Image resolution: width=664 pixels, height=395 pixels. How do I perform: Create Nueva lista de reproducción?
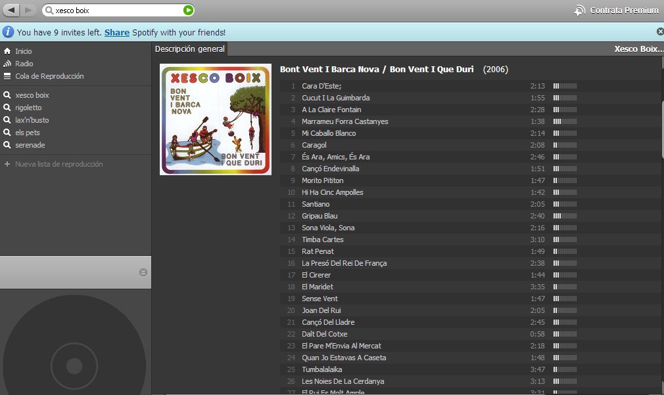(59, 164)
